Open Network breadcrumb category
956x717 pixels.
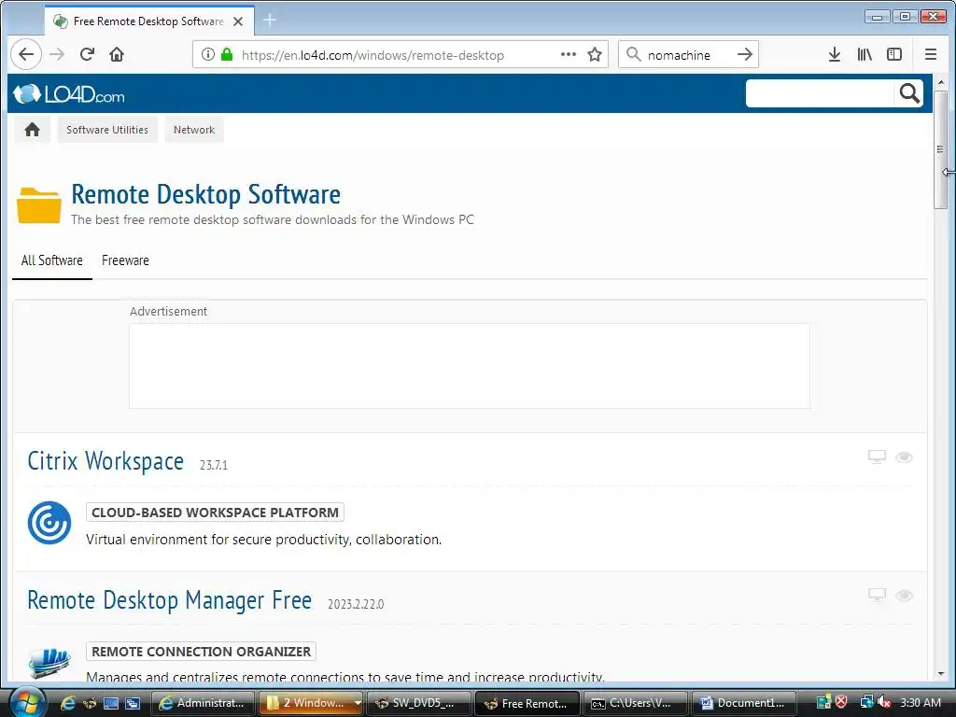pyautogui.click(x=194, y=130)
